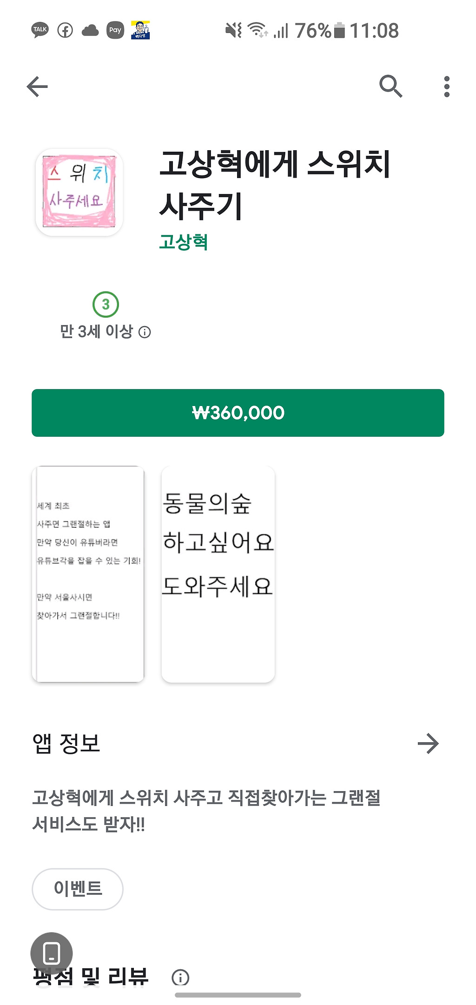Tap the back arrow icon

click(x=37, y=87)
